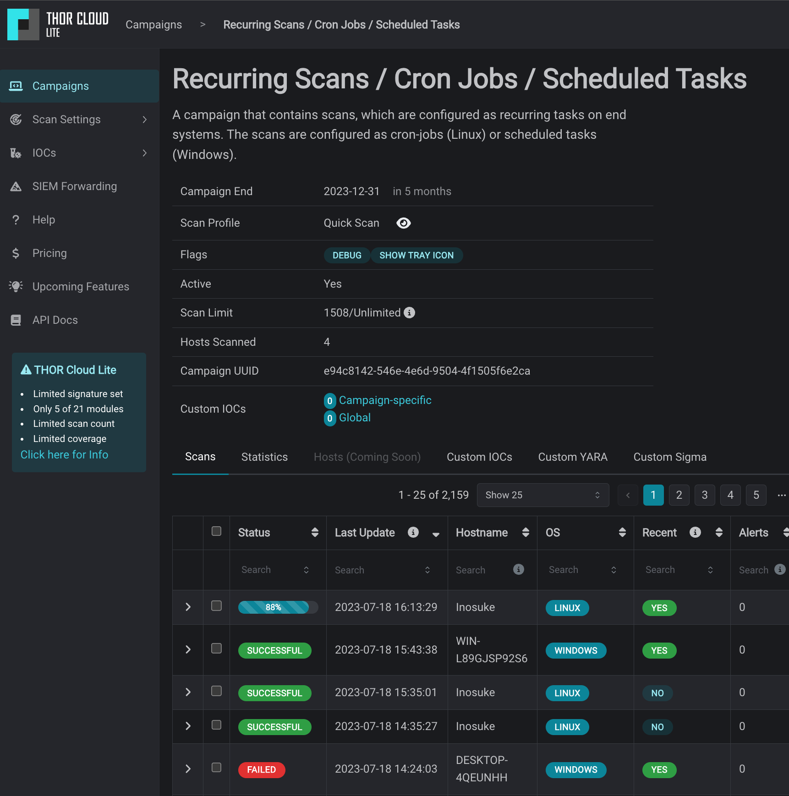Sort by OS column arrows

622,532
